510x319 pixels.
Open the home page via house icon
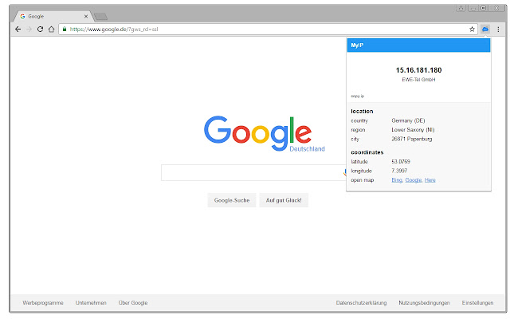51,30
